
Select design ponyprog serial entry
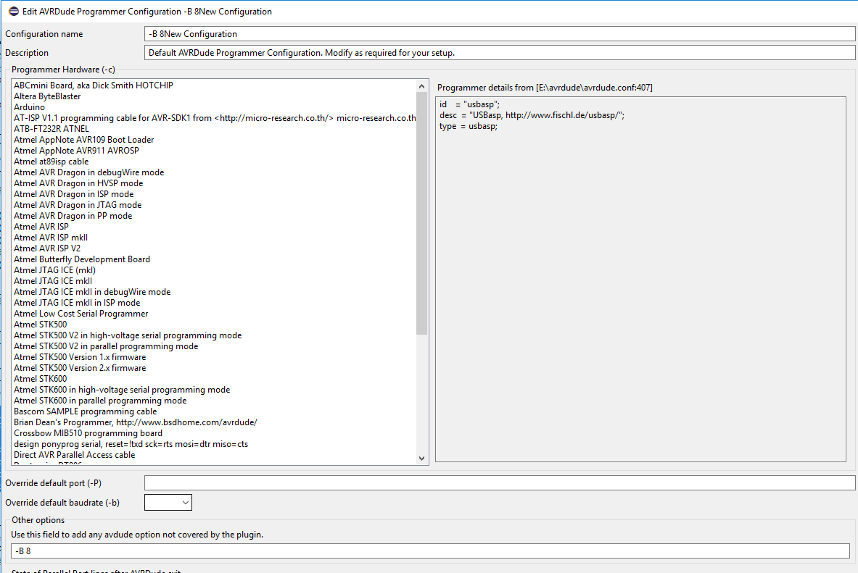131,444
